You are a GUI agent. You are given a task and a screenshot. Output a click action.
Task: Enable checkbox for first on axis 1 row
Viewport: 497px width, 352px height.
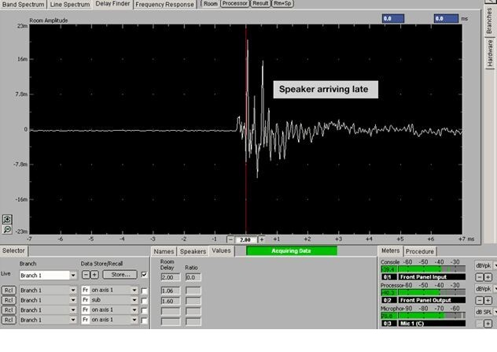pos(142,290)
